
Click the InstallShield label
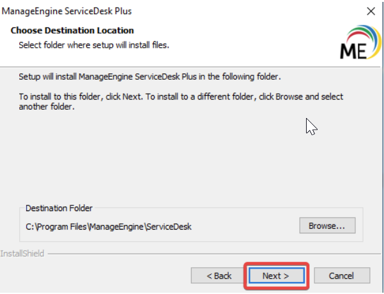(23, 253)
